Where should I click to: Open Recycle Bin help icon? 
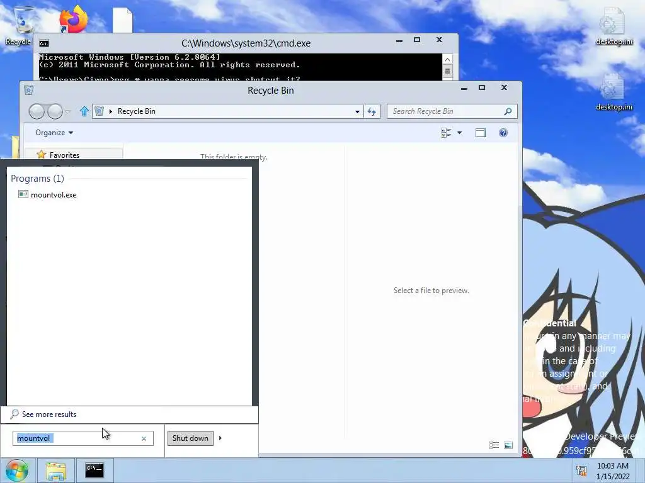[503, 133]
